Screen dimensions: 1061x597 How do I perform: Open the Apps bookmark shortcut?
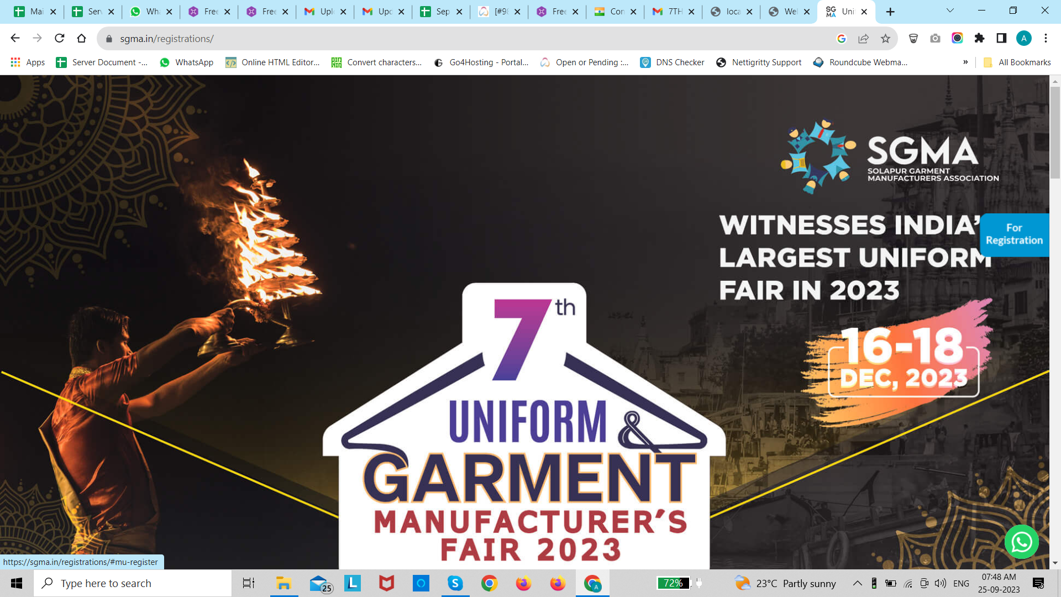coord(28,62)
